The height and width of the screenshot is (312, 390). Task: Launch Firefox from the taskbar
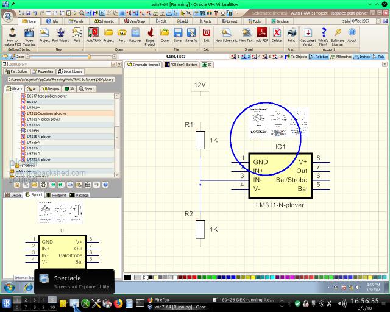pyautogui.click(x=118, y=303)
